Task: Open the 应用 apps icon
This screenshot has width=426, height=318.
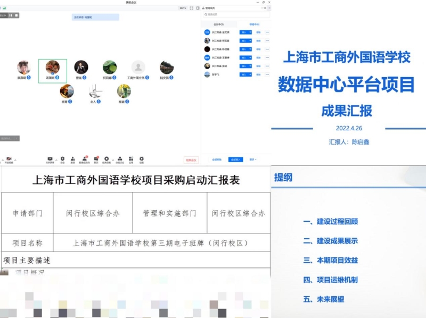Action: [131, 158]
